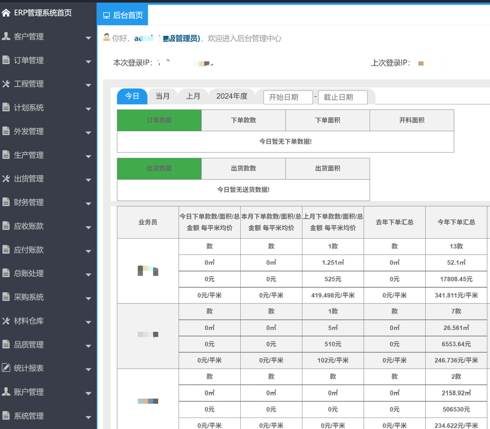
Task: Click the 开料面积 button
Action: coord(412,120)
